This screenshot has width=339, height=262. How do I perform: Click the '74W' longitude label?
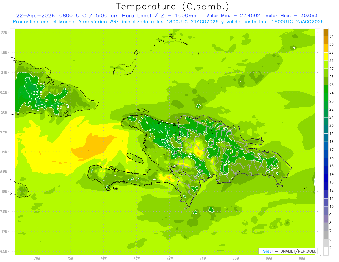click(x=103, y=258)
